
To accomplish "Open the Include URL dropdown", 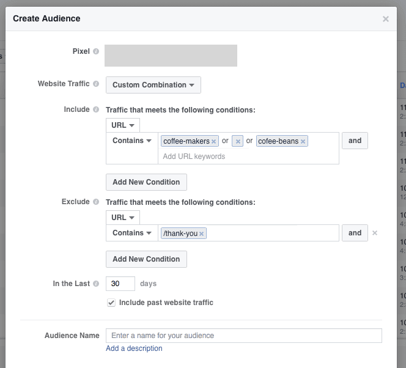I will point(123,125).
